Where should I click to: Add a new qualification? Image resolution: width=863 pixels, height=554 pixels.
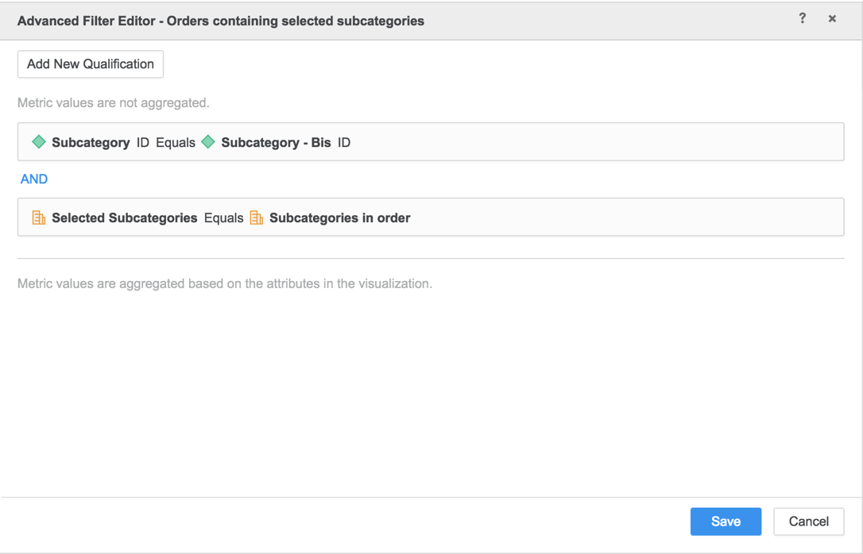[x=91, y=63]
